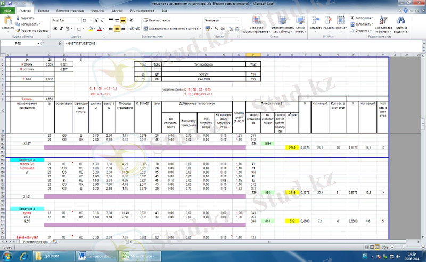Click the Вставить paste icon
426x262 pixels.
click(x=7, y=20)
